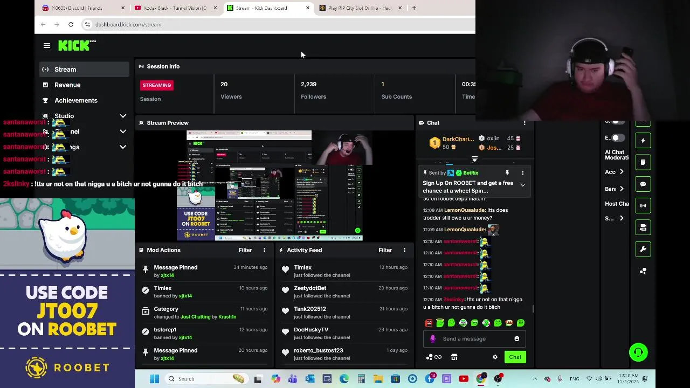Click the three-dot cluster icon below the wrench
Viewport: 690px width, 388px height.
643,271
